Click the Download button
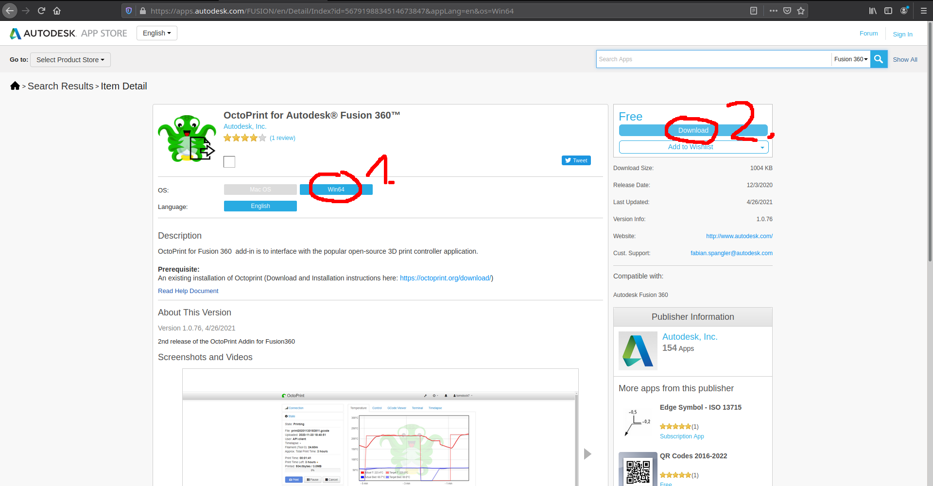 point(693,130)
